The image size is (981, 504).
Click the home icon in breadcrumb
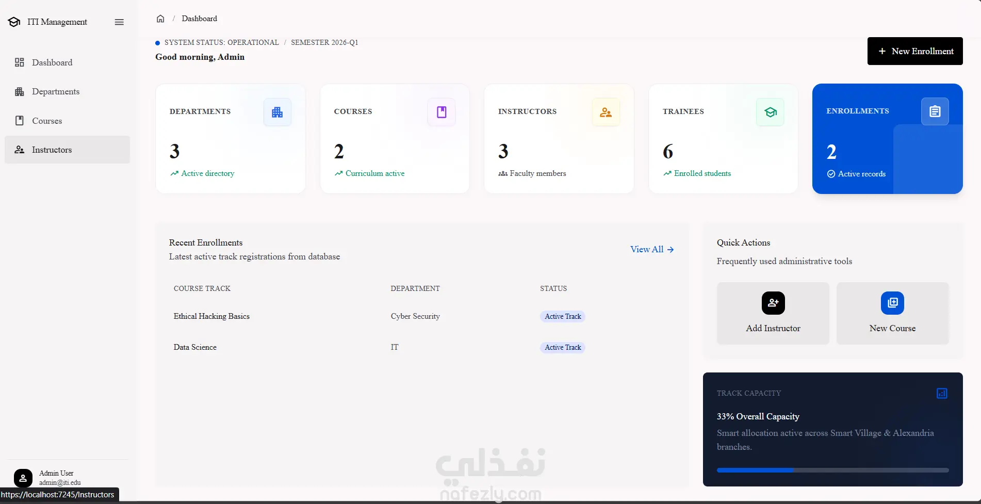pyautogui.click(x=160, y=19)
